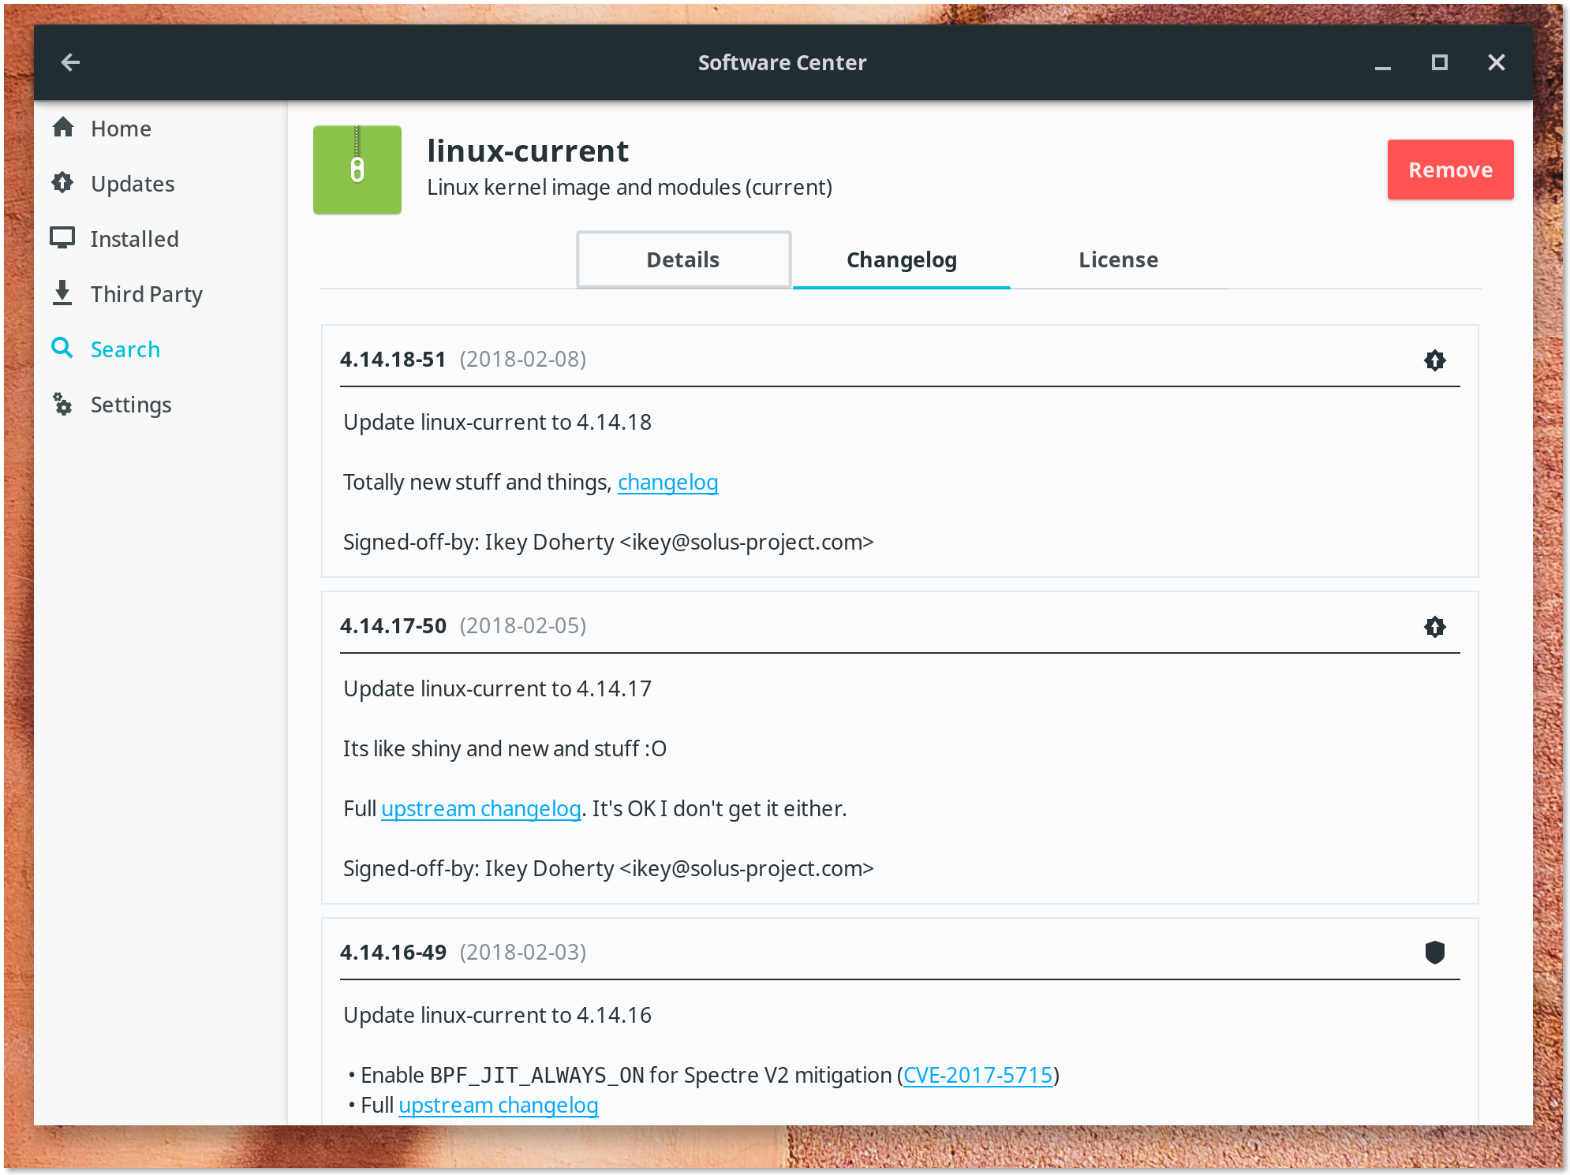1570x1175 pixels.
Task: Open Third Party via the download icon
Action: click(63, 293)
